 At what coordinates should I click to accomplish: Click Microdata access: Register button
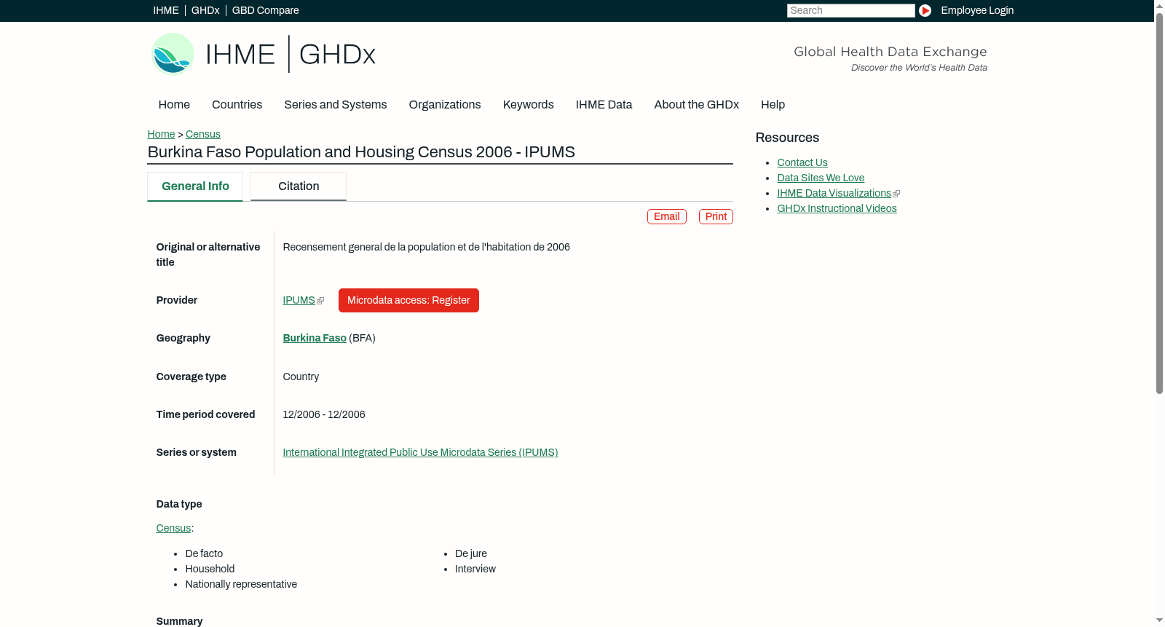[408, 300]
